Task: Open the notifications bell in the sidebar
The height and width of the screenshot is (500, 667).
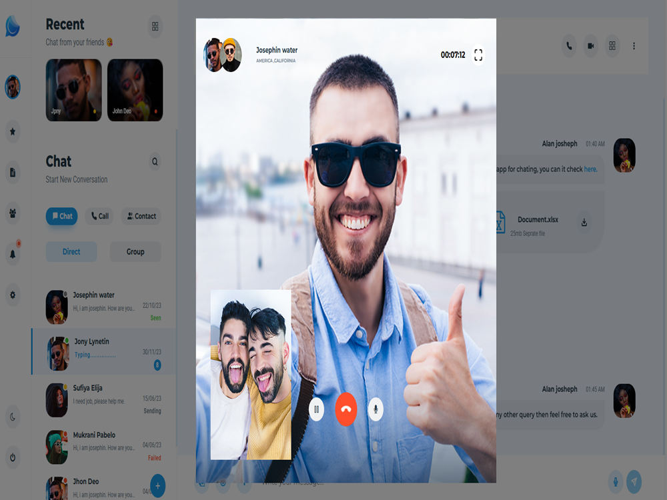Action: tap(13, 254)
